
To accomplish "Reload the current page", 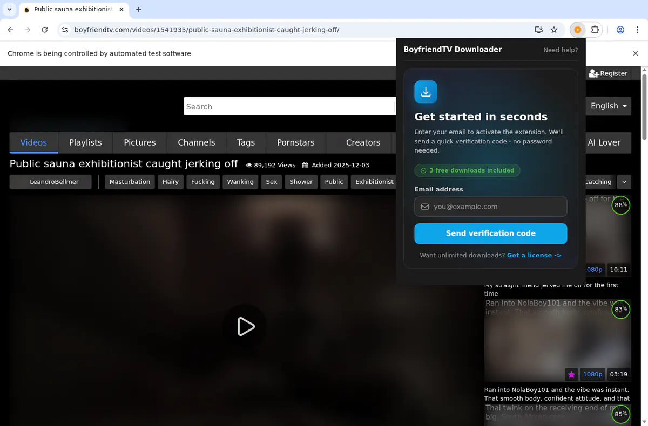I will [45, 30].
